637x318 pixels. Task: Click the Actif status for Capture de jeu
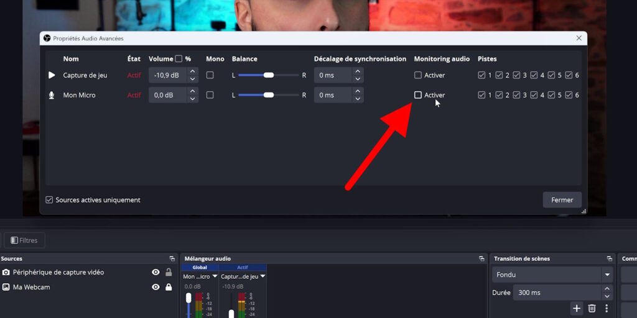tap(134, 75)
